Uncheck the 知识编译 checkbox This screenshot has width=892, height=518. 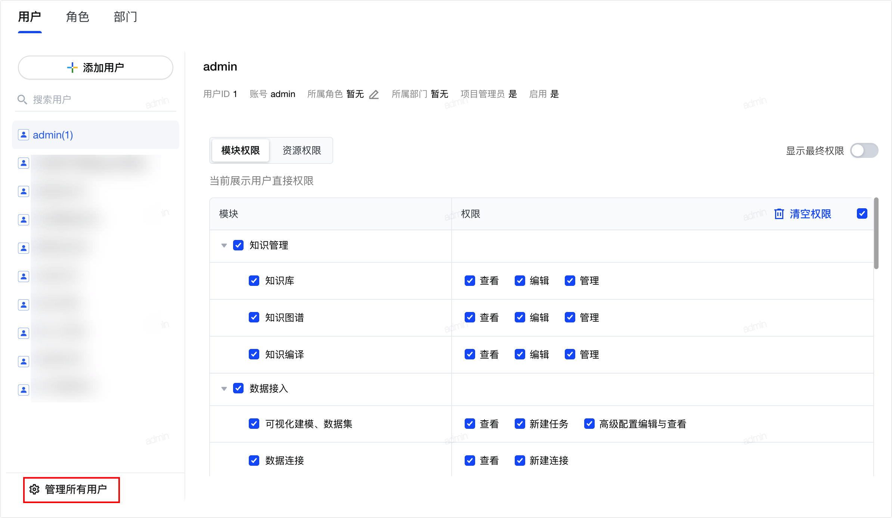pyautogui.click(x=254, y=355)
